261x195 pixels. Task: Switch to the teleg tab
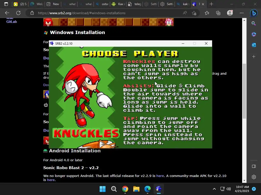tap(135, 4)
